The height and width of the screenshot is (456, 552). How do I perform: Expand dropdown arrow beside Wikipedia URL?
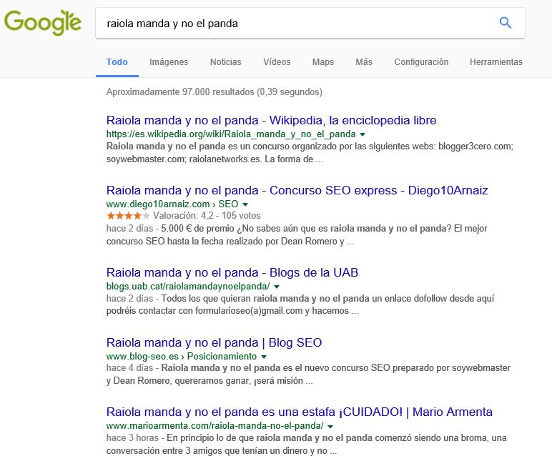(363, 134)
